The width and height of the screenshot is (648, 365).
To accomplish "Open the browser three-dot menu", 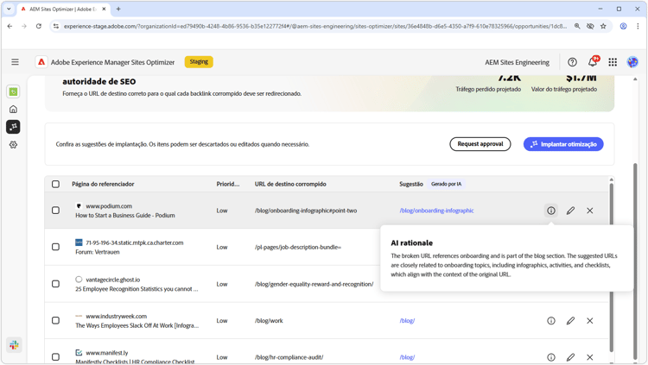I will pyautogui.click(x=638, y=26).
